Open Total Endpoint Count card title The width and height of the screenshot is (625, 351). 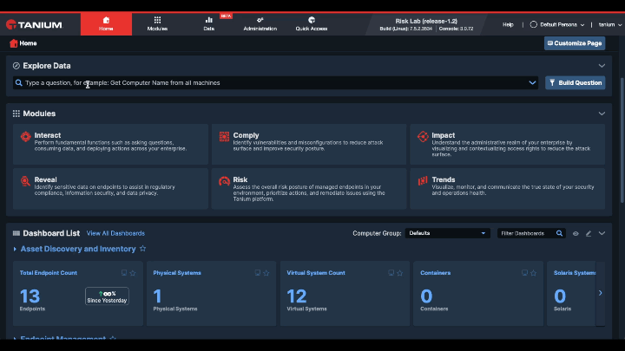point(49,273)
